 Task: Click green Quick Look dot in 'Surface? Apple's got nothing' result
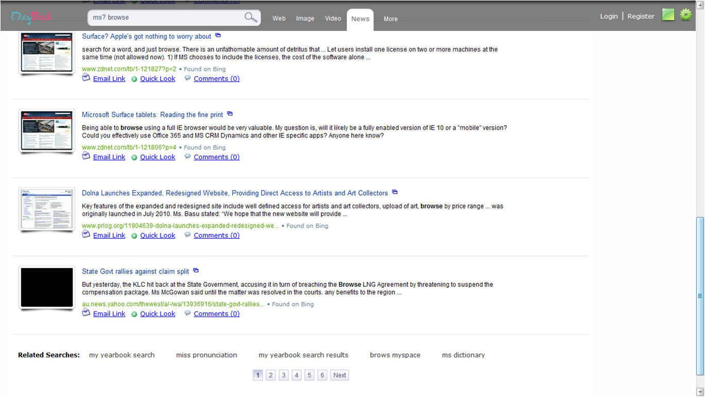(134, 79)
